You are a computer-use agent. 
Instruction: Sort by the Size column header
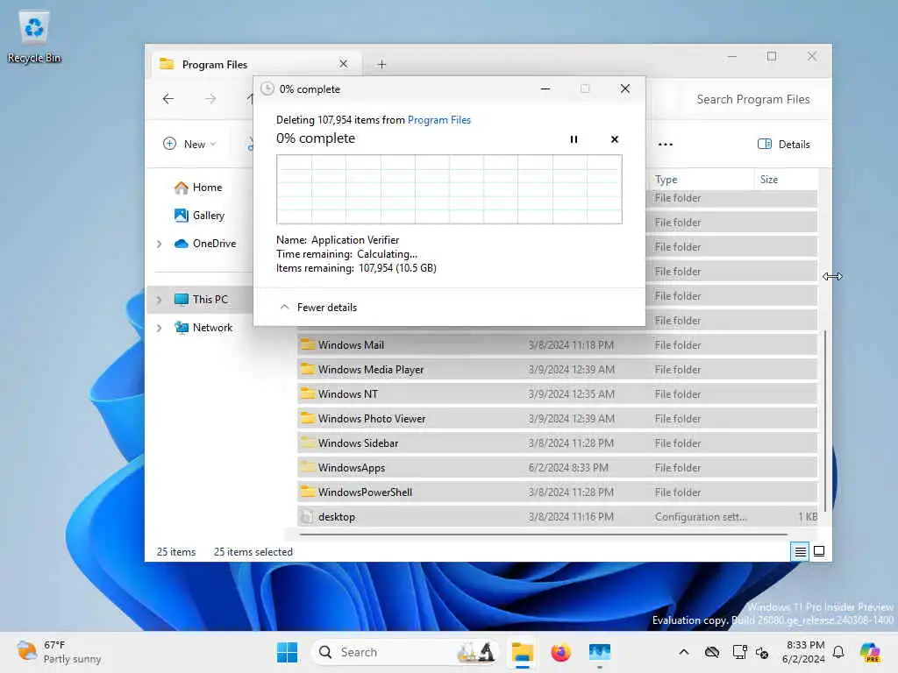pos(785,179)
